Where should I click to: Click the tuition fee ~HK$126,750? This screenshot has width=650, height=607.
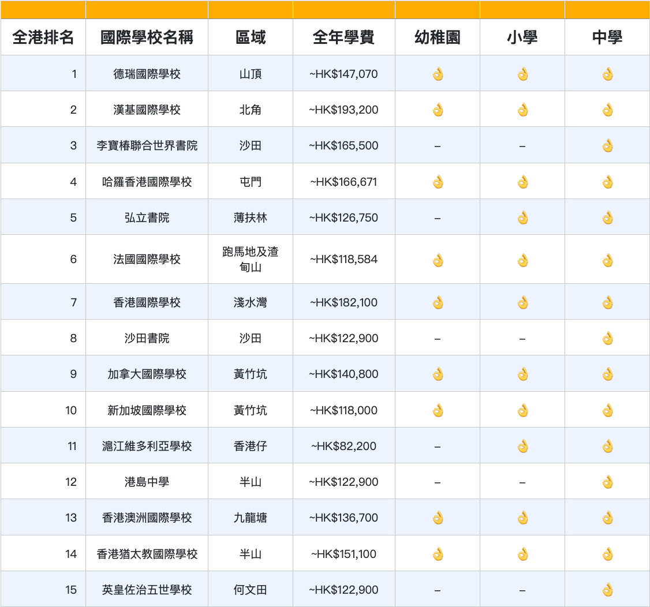coord(343,218)
